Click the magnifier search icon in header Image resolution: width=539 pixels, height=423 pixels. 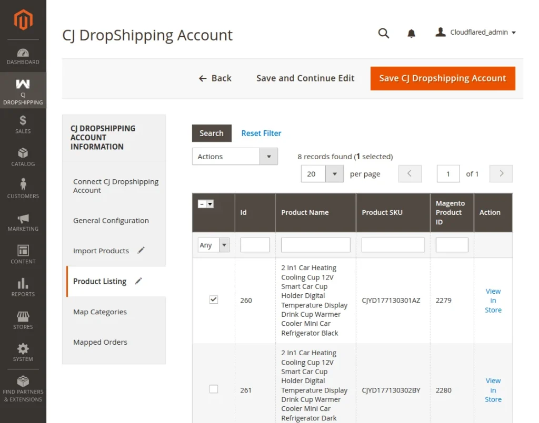coord(384,33)
